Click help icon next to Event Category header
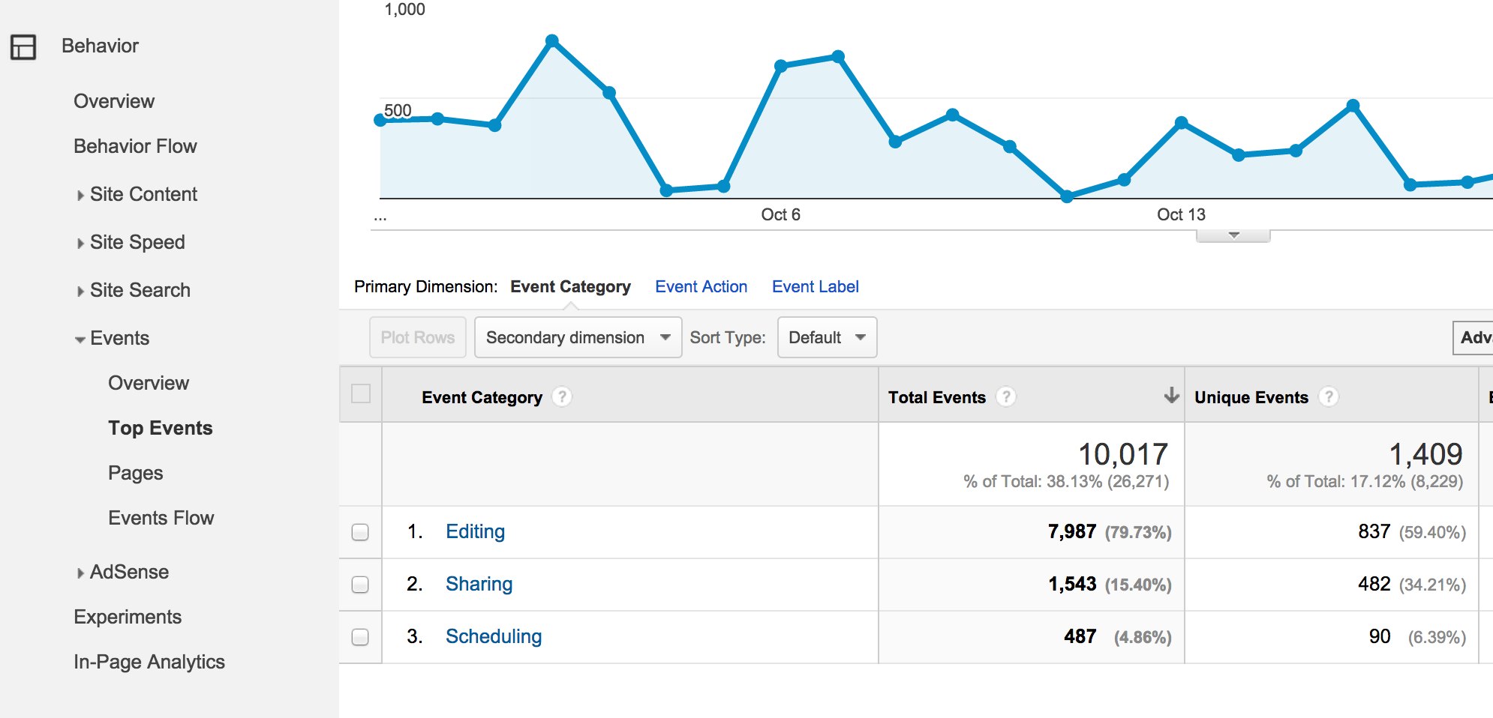The height and width of the screenshot is (718, 1493). click(561, 396)
